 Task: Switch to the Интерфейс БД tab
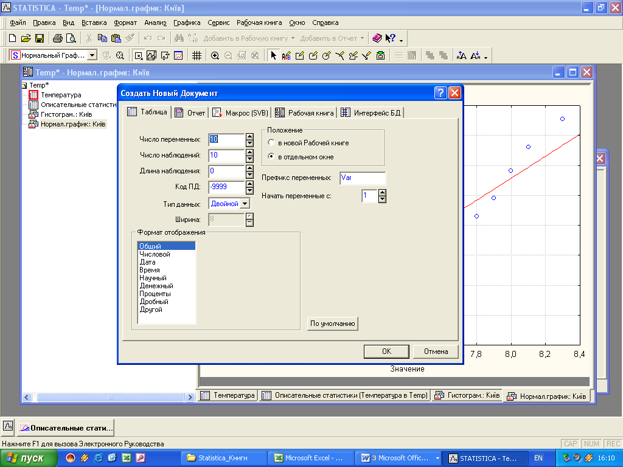point(371,113)
